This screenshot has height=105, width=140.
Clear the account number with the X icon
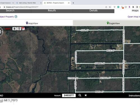click(x=86, y=95)
